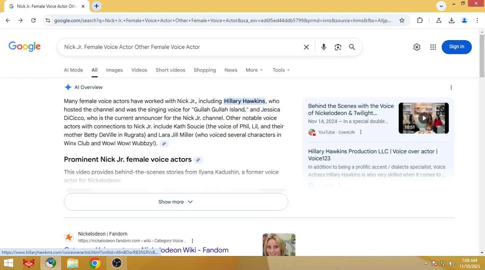Expand the Tools dropdown
Screen dimensions: 485x270
tap(281, 70)
